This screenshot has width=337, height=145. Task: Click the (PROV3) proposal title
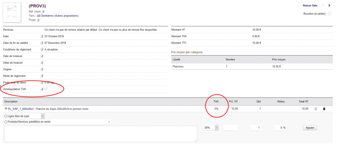tap(37, 6)
